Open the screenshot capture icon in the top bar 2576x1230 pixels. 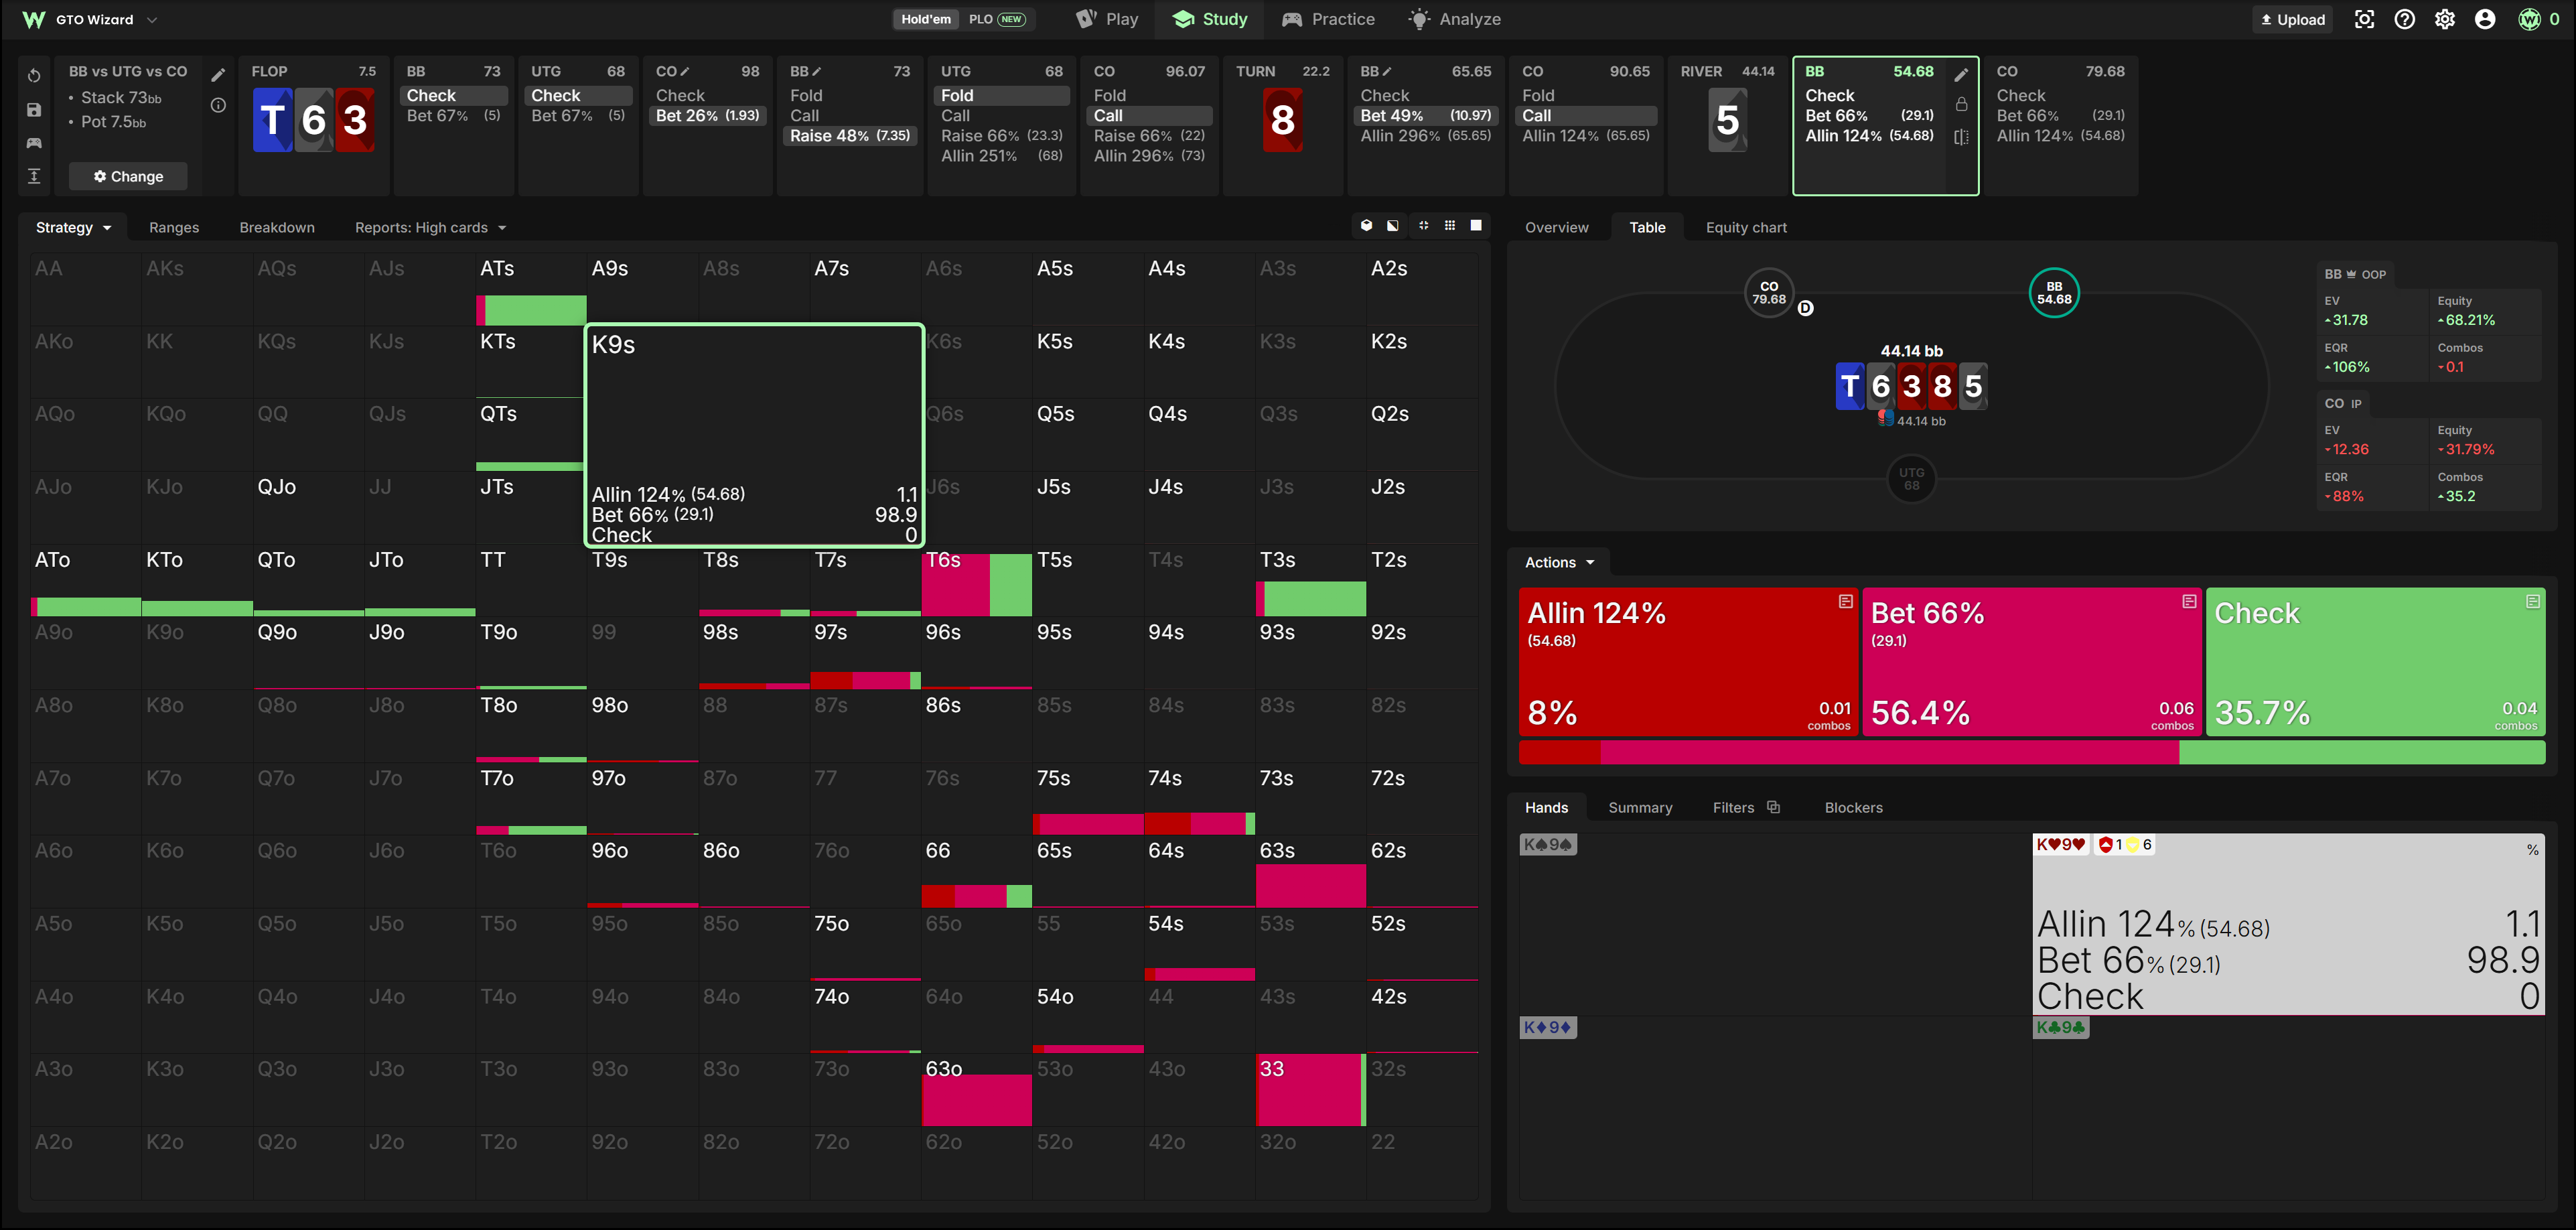pos(2364,19)
